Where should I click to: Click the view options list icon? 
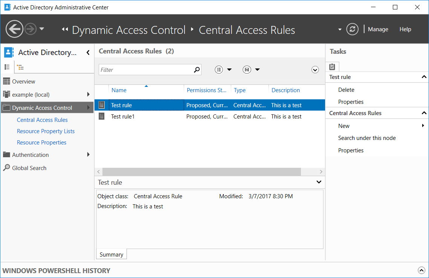click(219, 70)
